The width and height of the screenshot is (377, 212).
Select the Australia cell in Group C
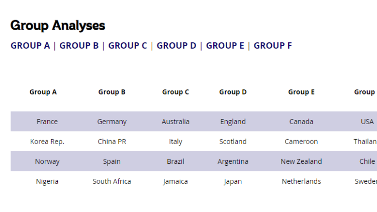point(175,122)
